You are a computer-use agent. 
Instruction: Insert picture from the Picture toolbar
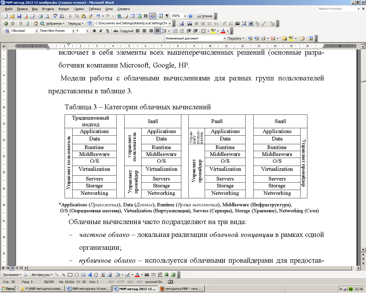pyautogui.click(x=181, y=23)
